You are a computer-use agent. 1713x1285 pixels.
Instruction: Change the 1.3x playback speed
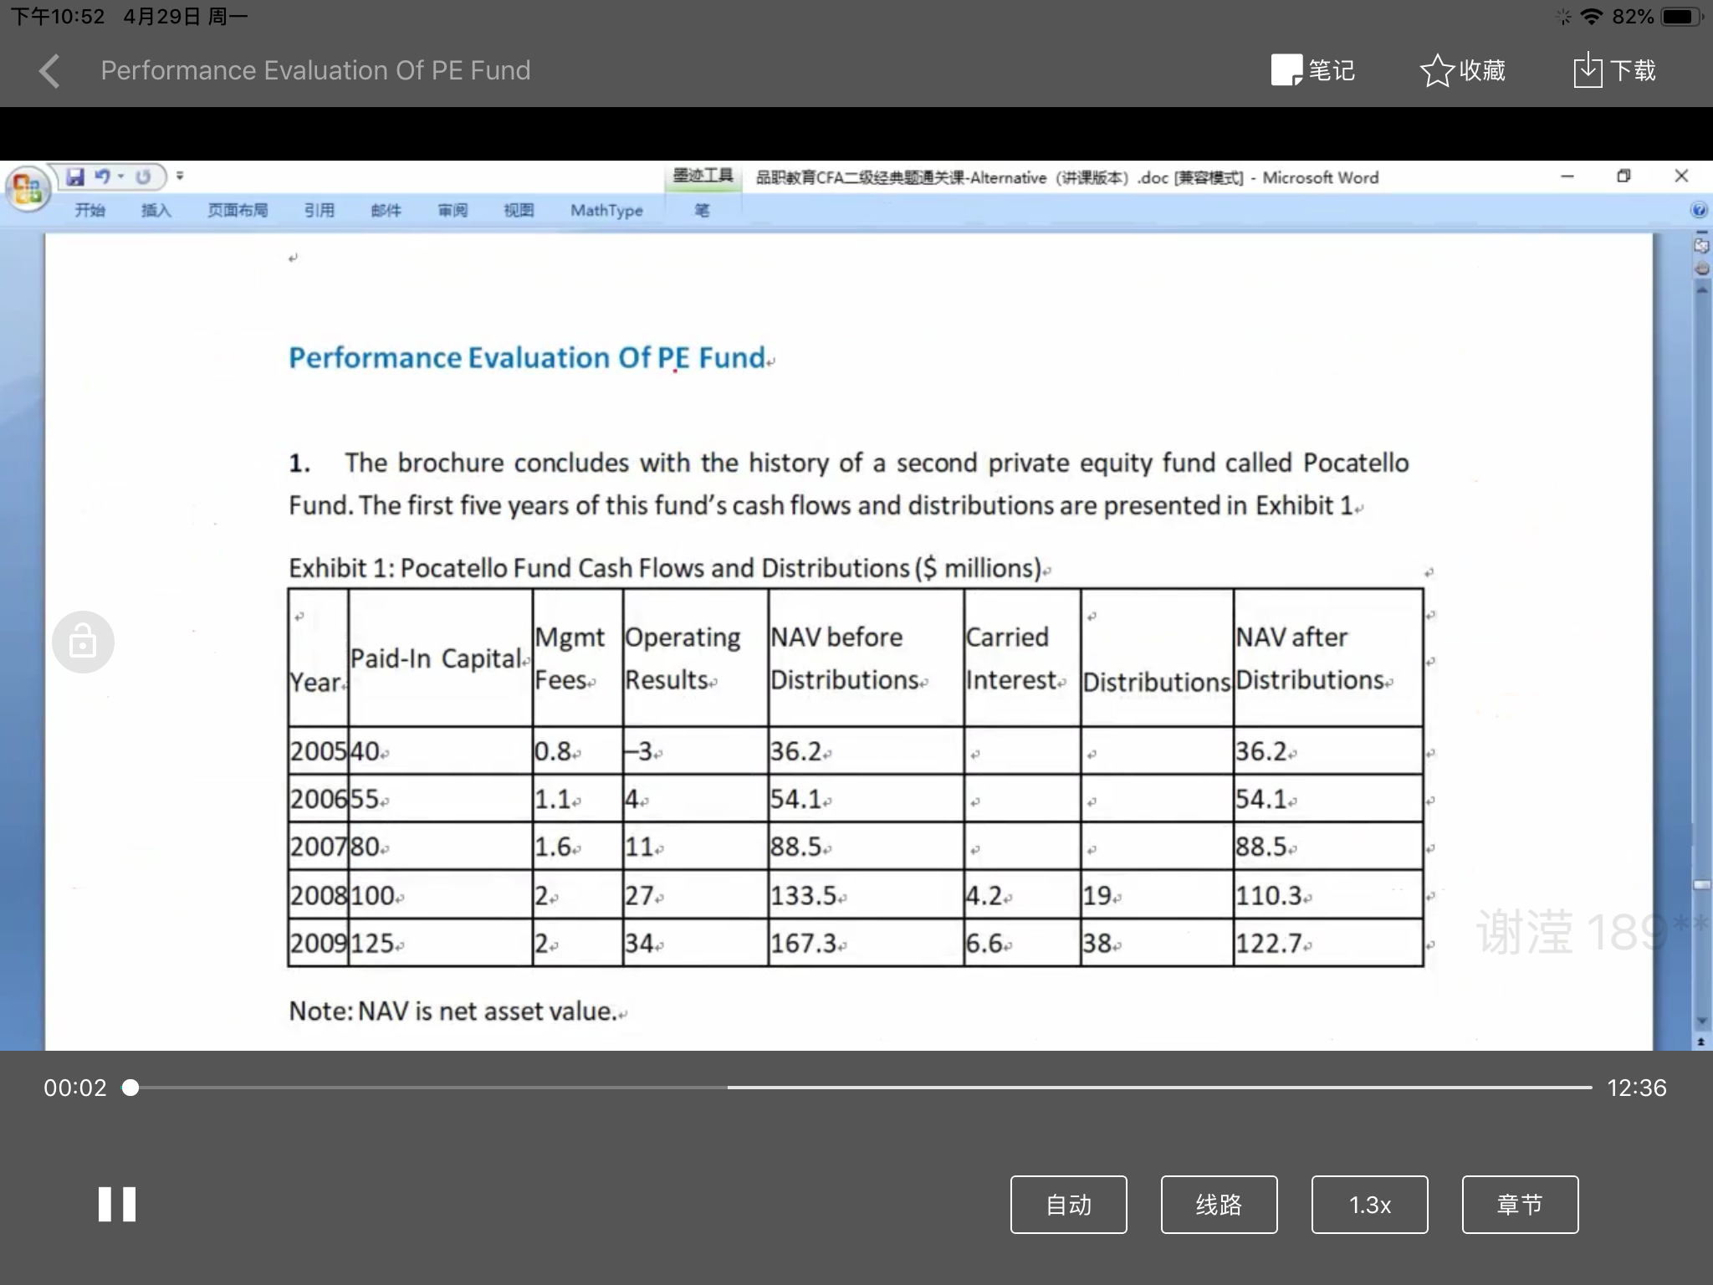(x=1369, y=1205)
